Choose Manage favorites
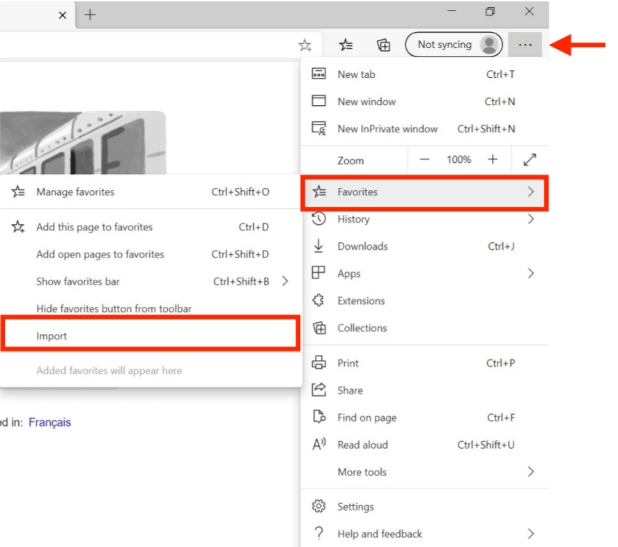Screen dimensions: 618x547 [x=151, y=192]
